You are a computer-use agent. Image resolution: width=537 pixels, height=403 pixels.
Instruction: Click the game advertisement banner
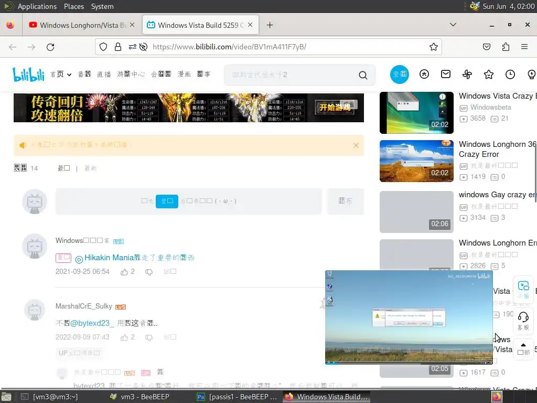[189, 108]
